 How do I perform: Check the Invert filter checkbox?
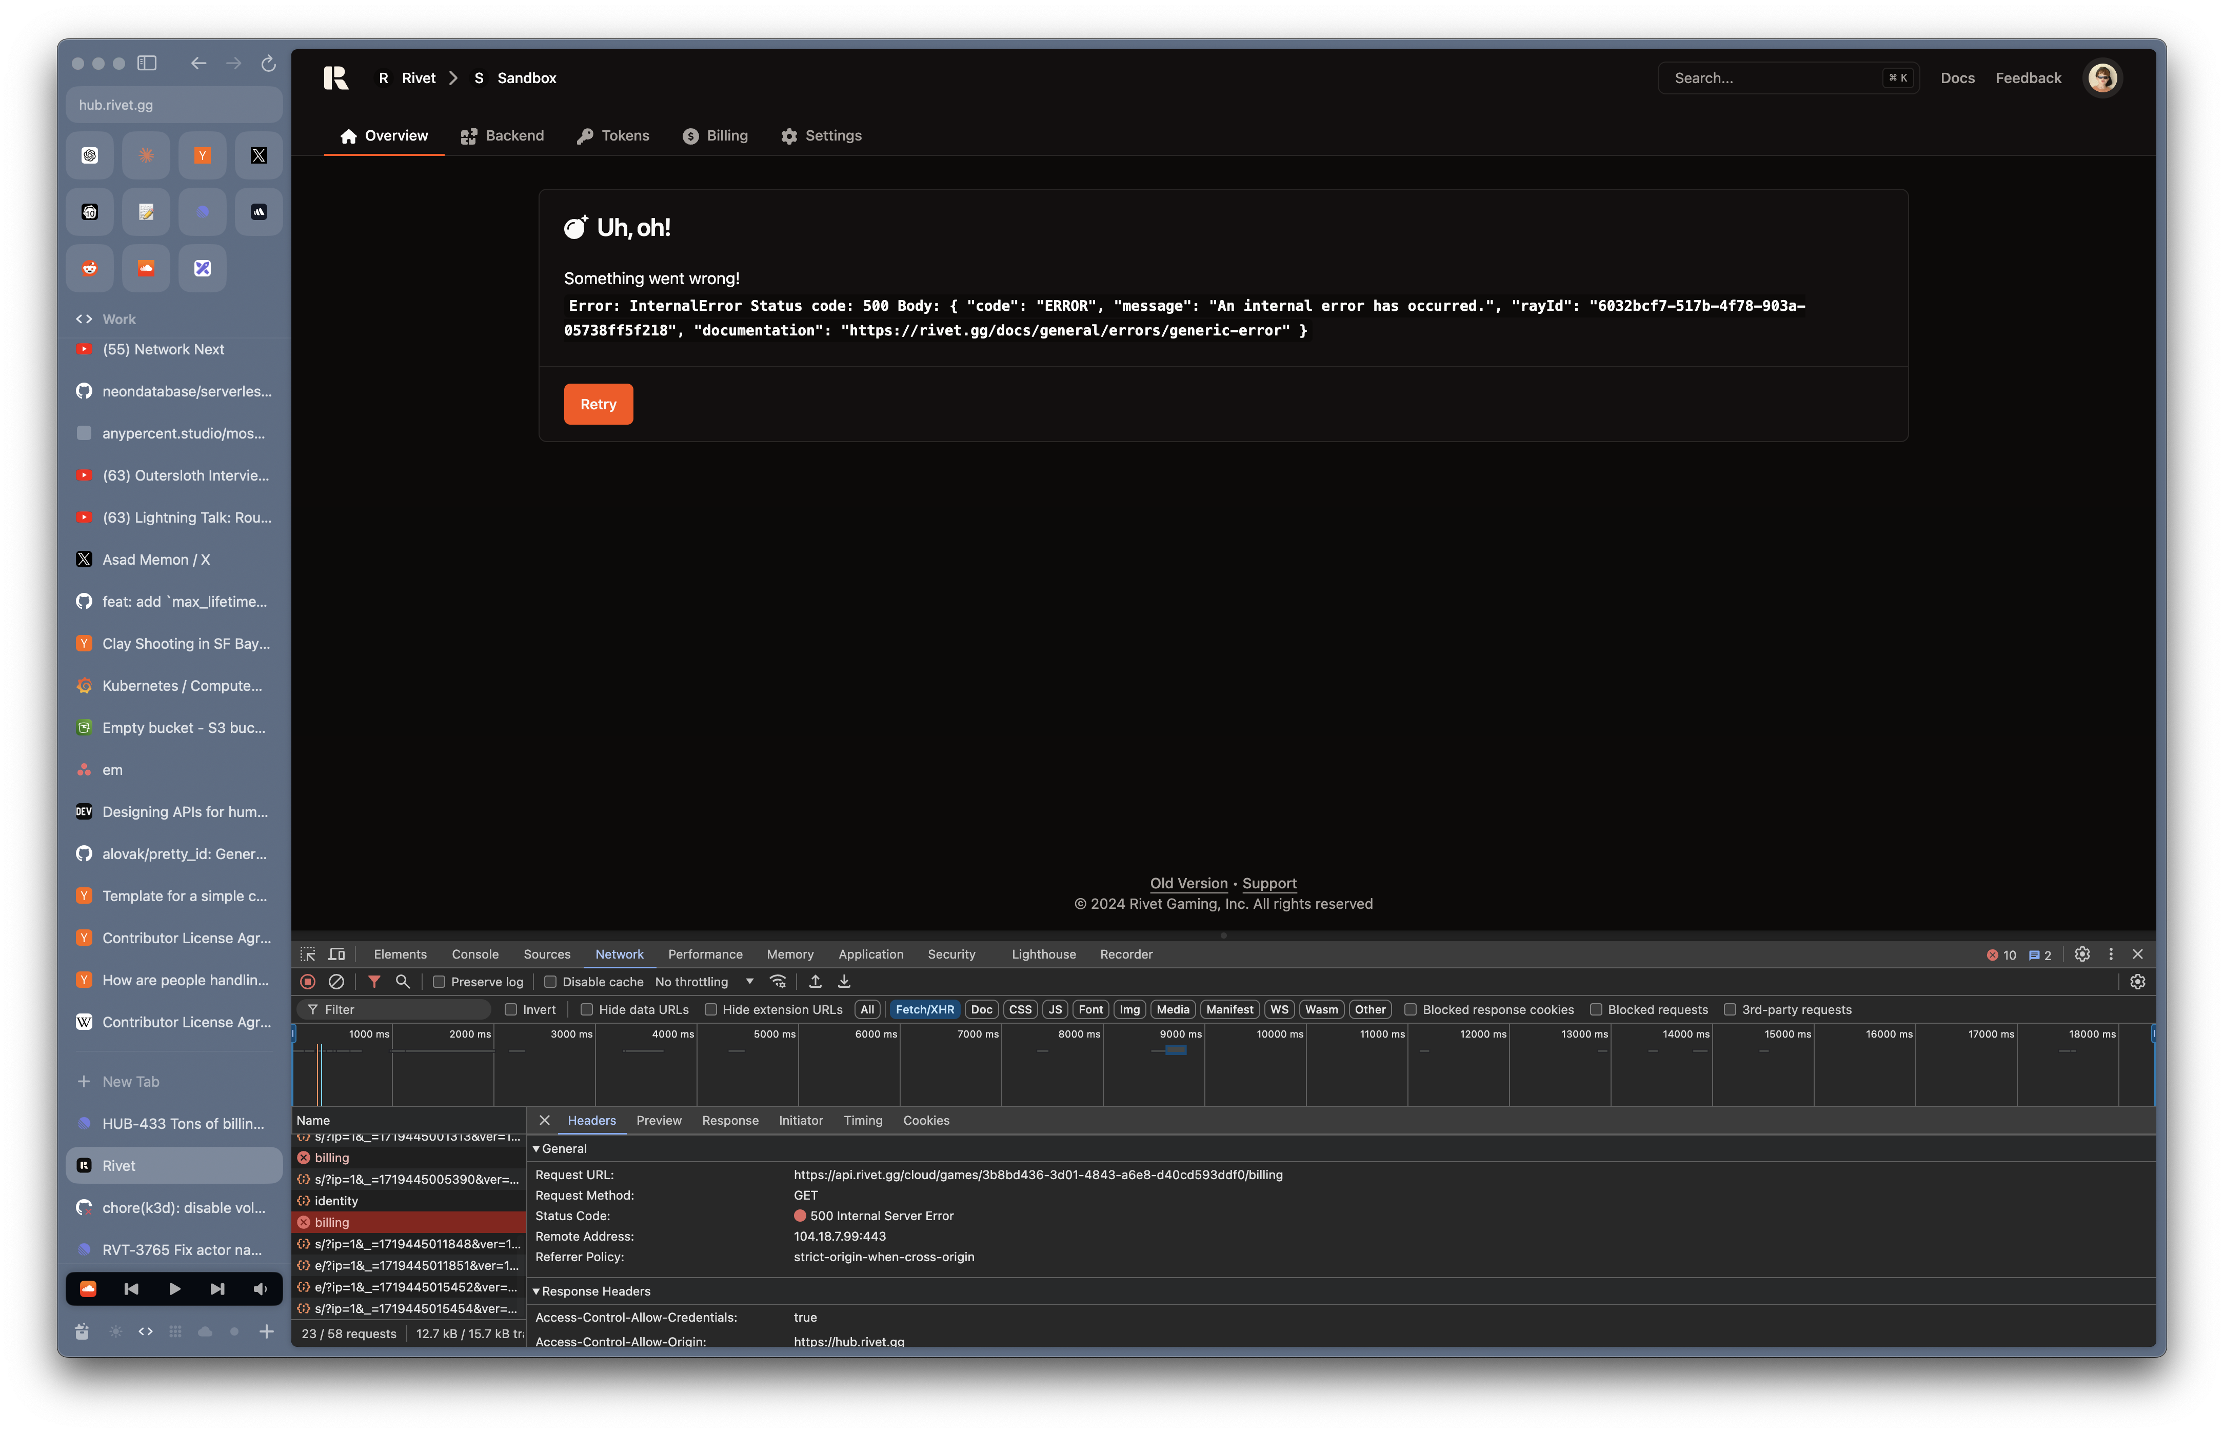click(x=511, y=1010)
